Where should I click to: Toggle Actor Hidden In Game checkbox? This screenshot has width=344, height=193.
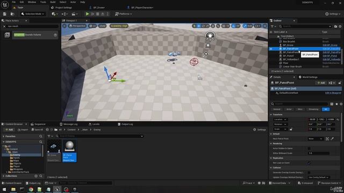point(309,149)
